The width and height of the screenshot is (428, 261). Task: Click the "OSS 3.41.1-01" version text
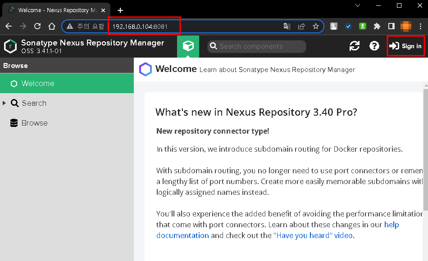pyautogui.click(x=41, y=51)
